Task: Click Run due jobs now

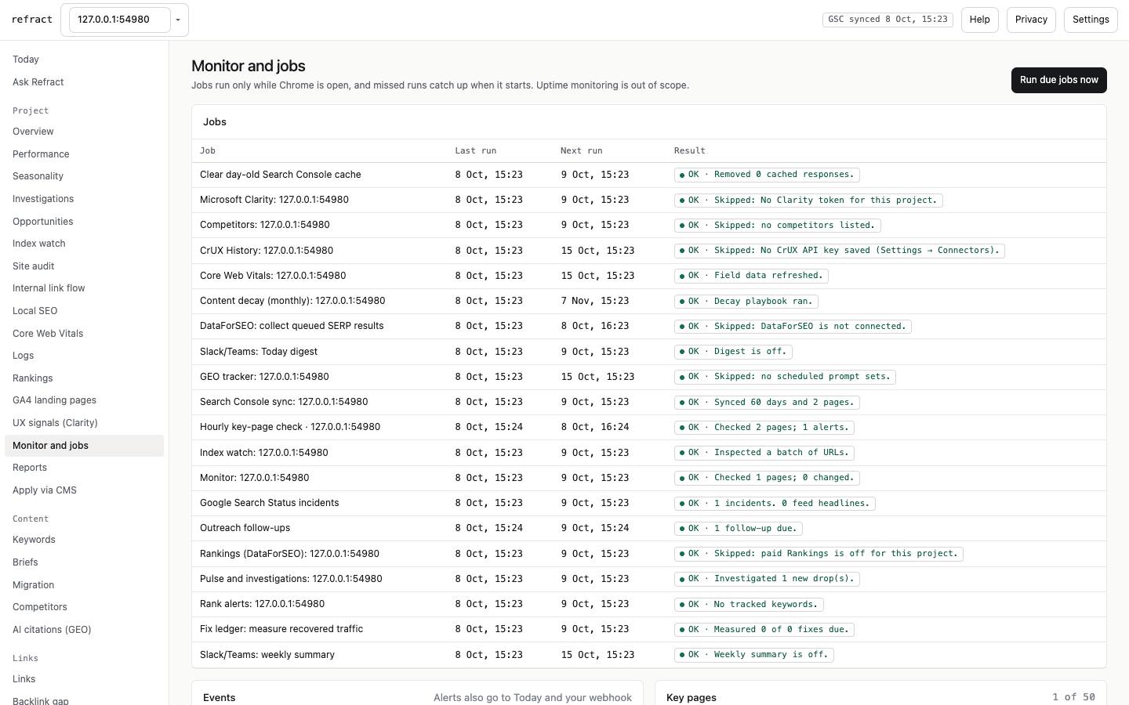Action: [1058, 80]
